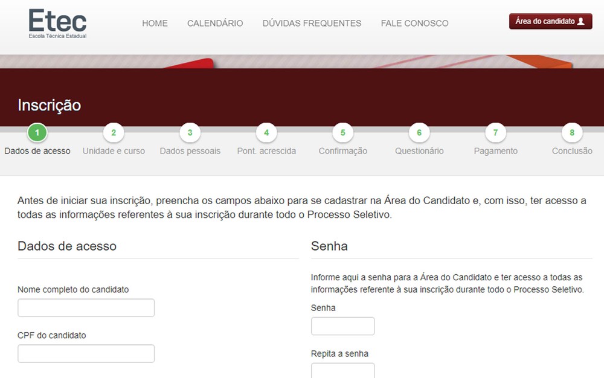This screenshot has height=378, width=604.
Task: Select step 1 circle Dados de acesso
Action: 37,133
